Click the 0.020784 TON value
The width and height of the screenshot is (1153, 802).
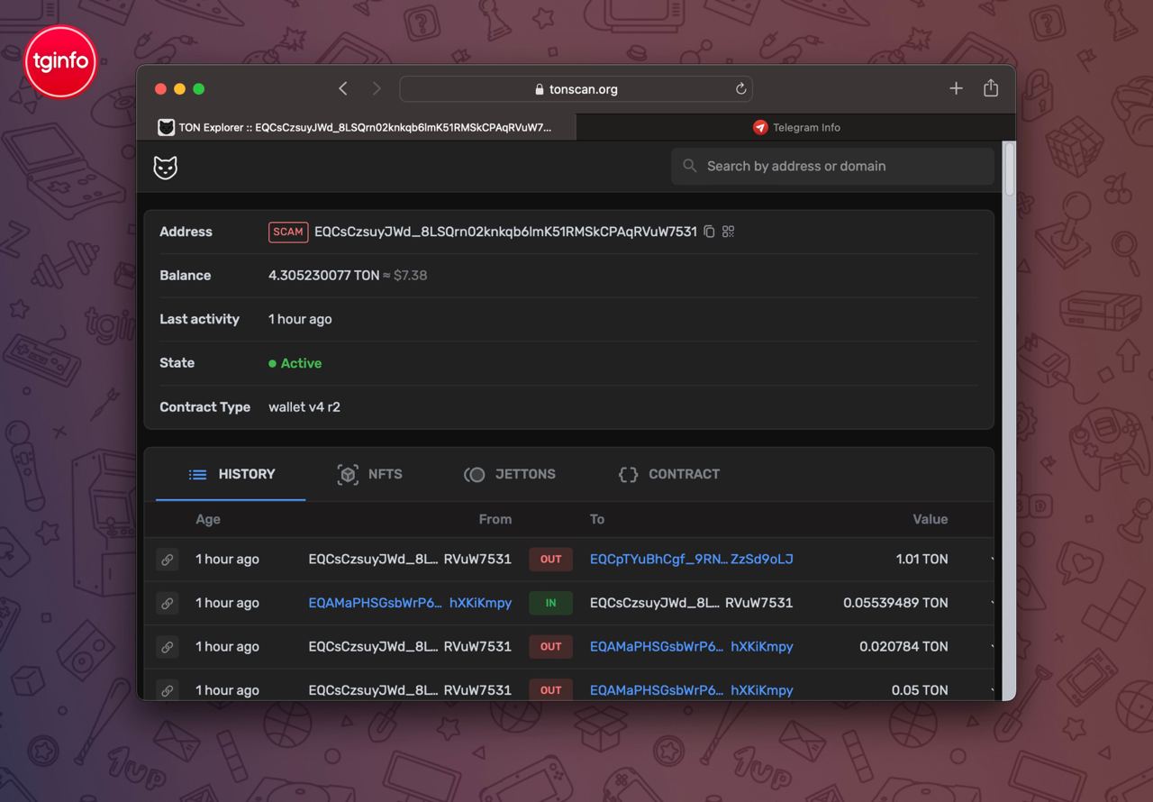click(x=903, y=647)
